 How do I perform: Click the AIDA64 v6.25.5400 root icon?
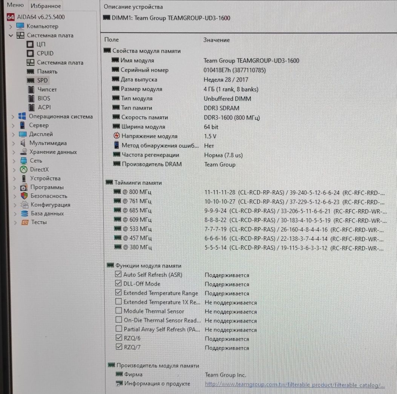pyautogui.click(x=11, y=17)
